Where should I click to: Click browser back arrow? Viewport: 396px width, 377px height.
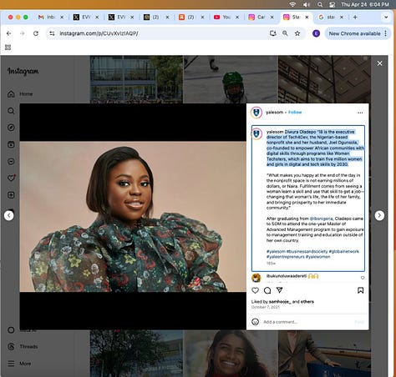[x=9, y=33]
